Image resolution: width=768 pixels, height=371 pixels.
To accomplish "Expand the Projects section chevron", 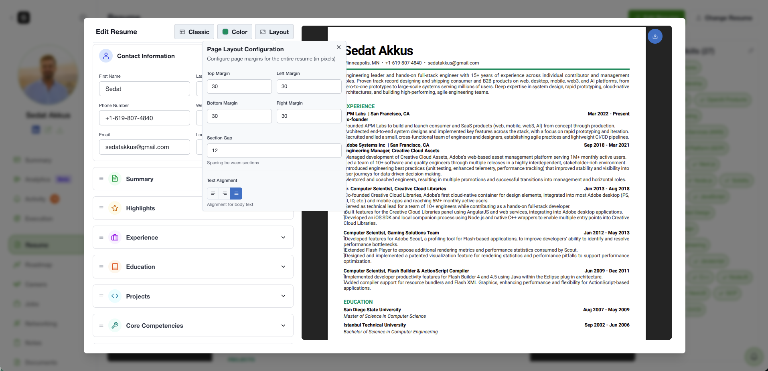I will (283, 296).
